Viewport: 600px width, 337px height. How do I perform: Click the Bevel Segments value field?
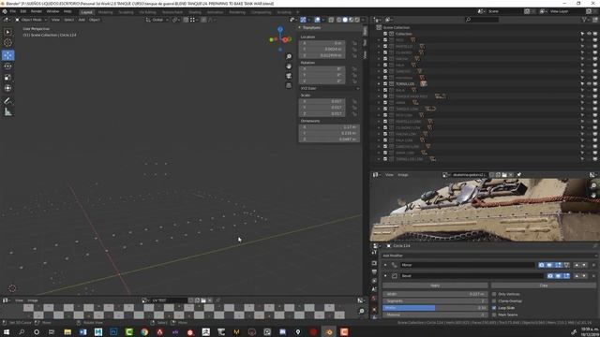[x=435, y=301]
